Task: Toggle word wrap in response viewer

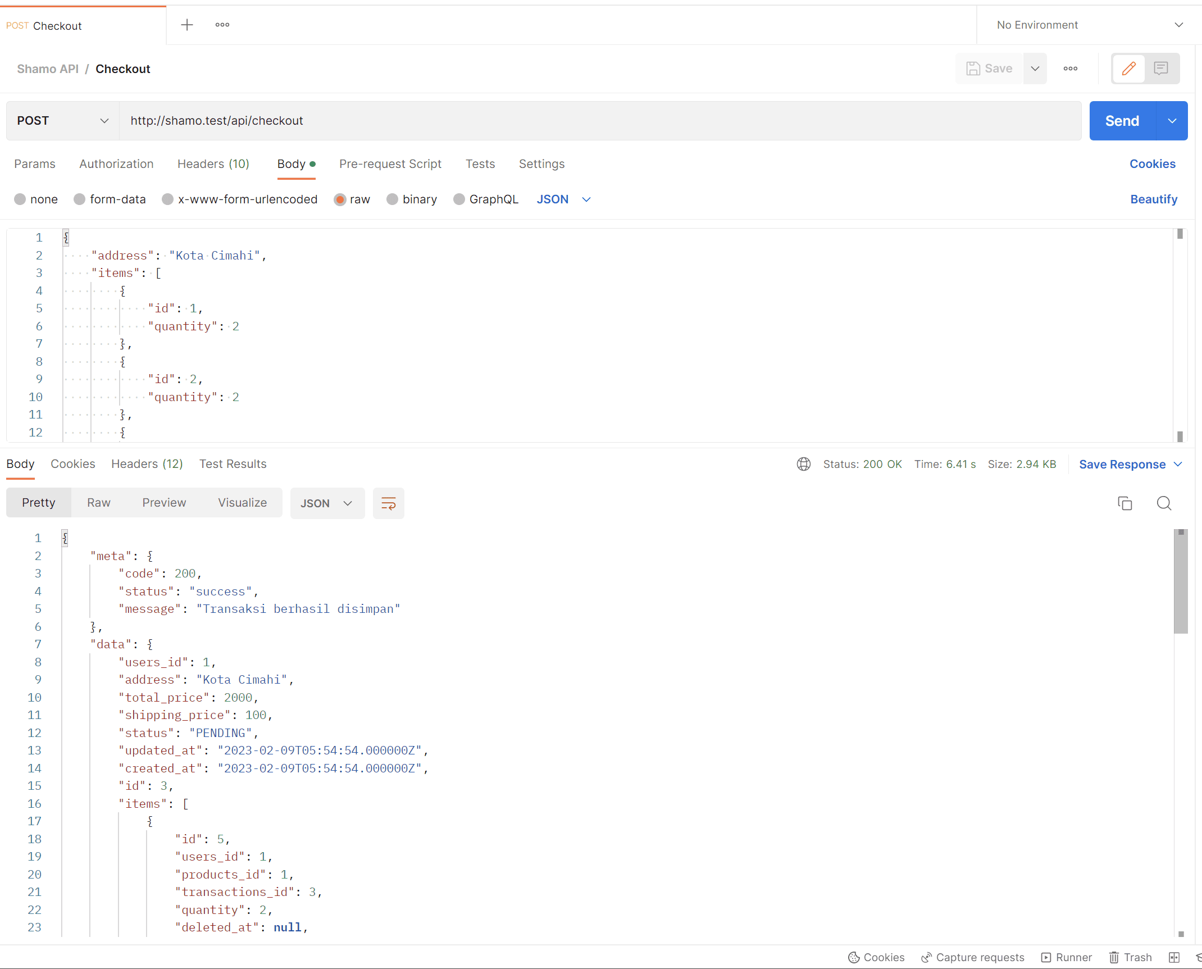Action: (x=389, y=503)
